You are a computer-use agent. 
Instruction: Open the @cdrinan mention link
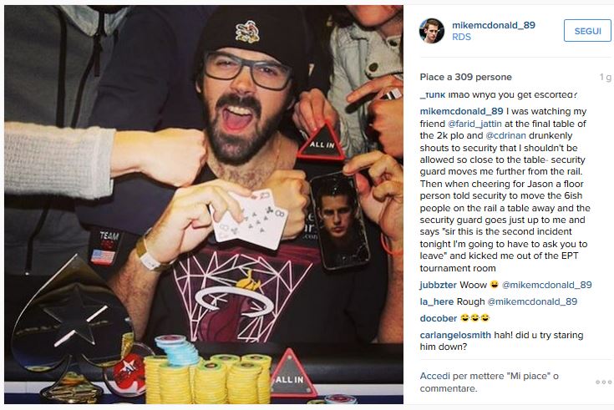pos(505,135)
